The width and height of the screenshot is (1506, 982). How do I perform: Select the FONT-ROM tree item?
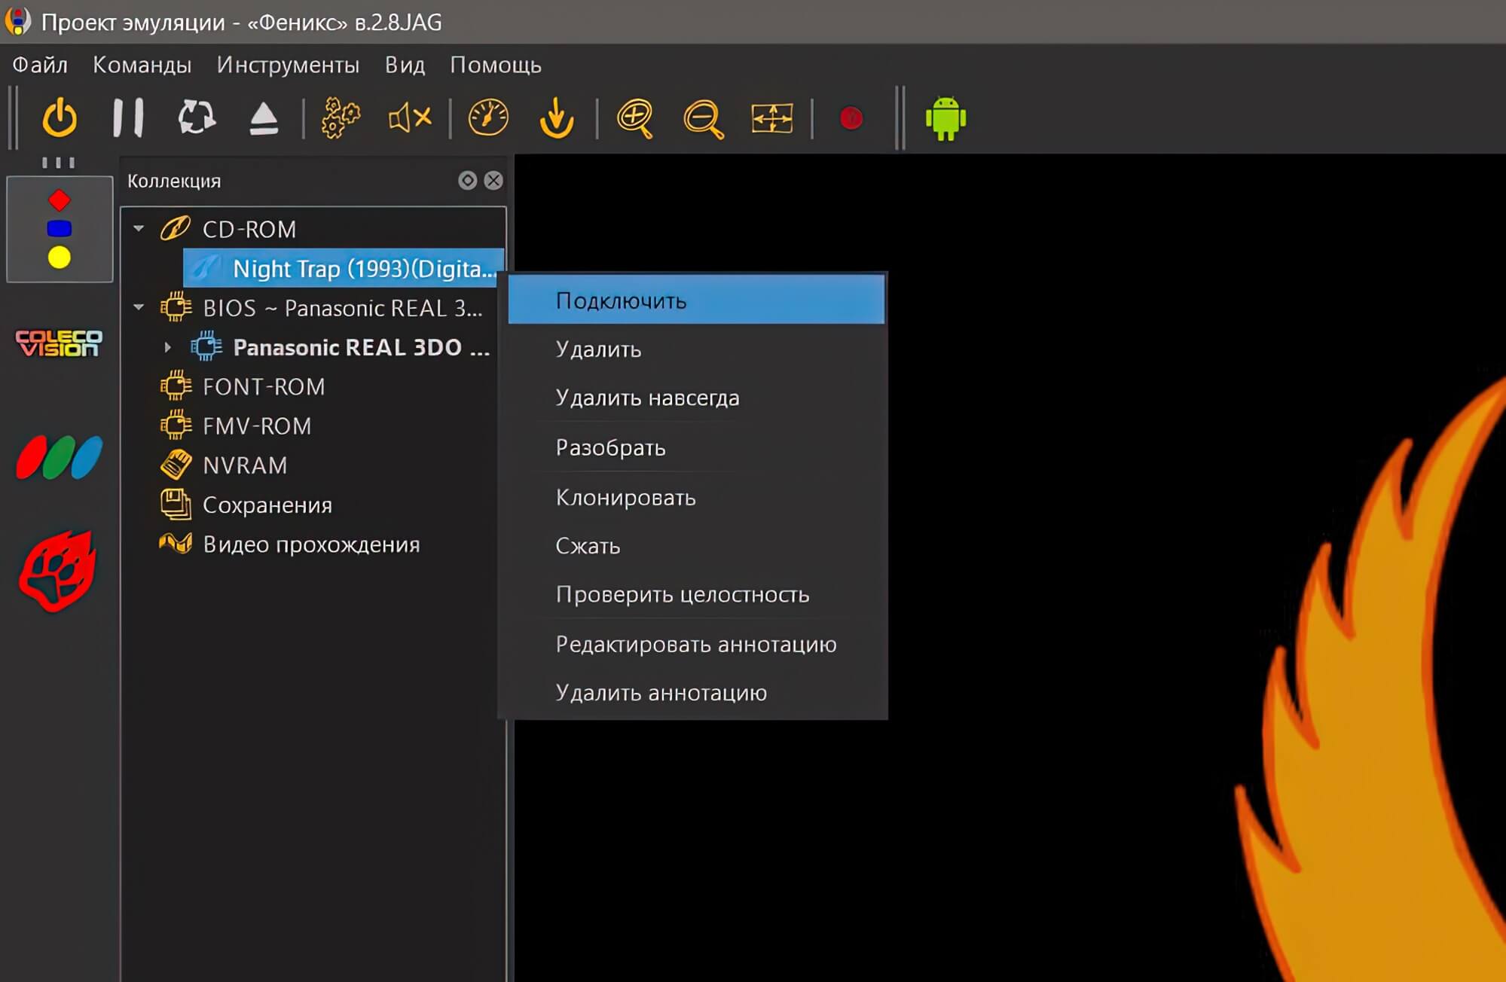click(x=264, y=386)
